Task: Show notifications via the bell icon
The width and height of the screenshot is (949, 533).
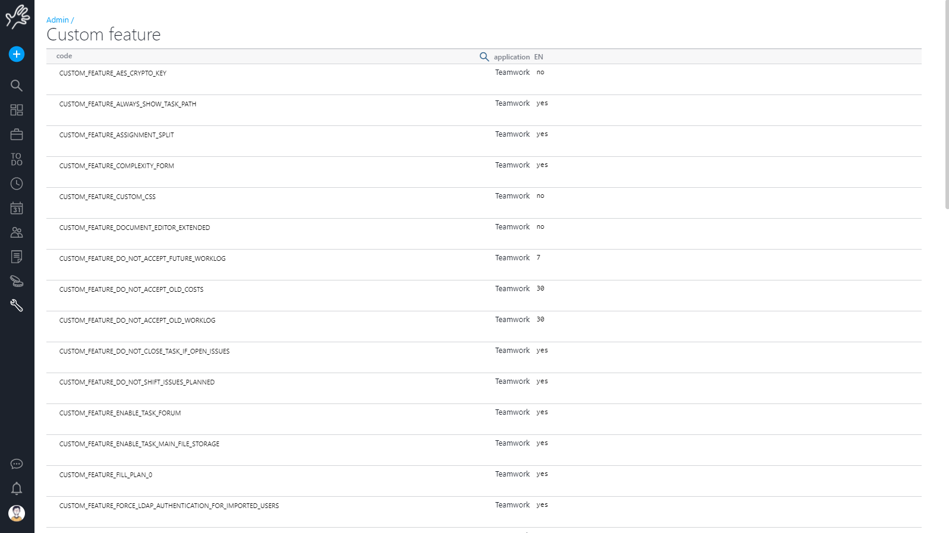Action: pyautogui.click(x=17, y=488)
